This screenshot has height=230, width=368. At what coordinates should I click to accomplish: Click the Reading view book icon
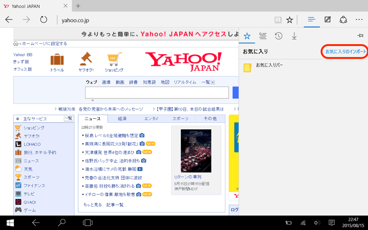(x=278, y=20)
